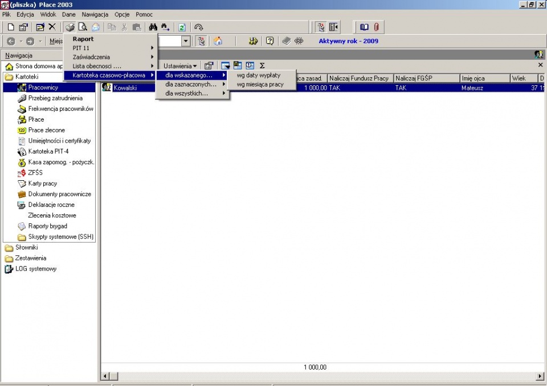The width and height of the screenshot is (547, 386).
Task: Choose wg miesiąca pracy option
Action: coord(262,84)
